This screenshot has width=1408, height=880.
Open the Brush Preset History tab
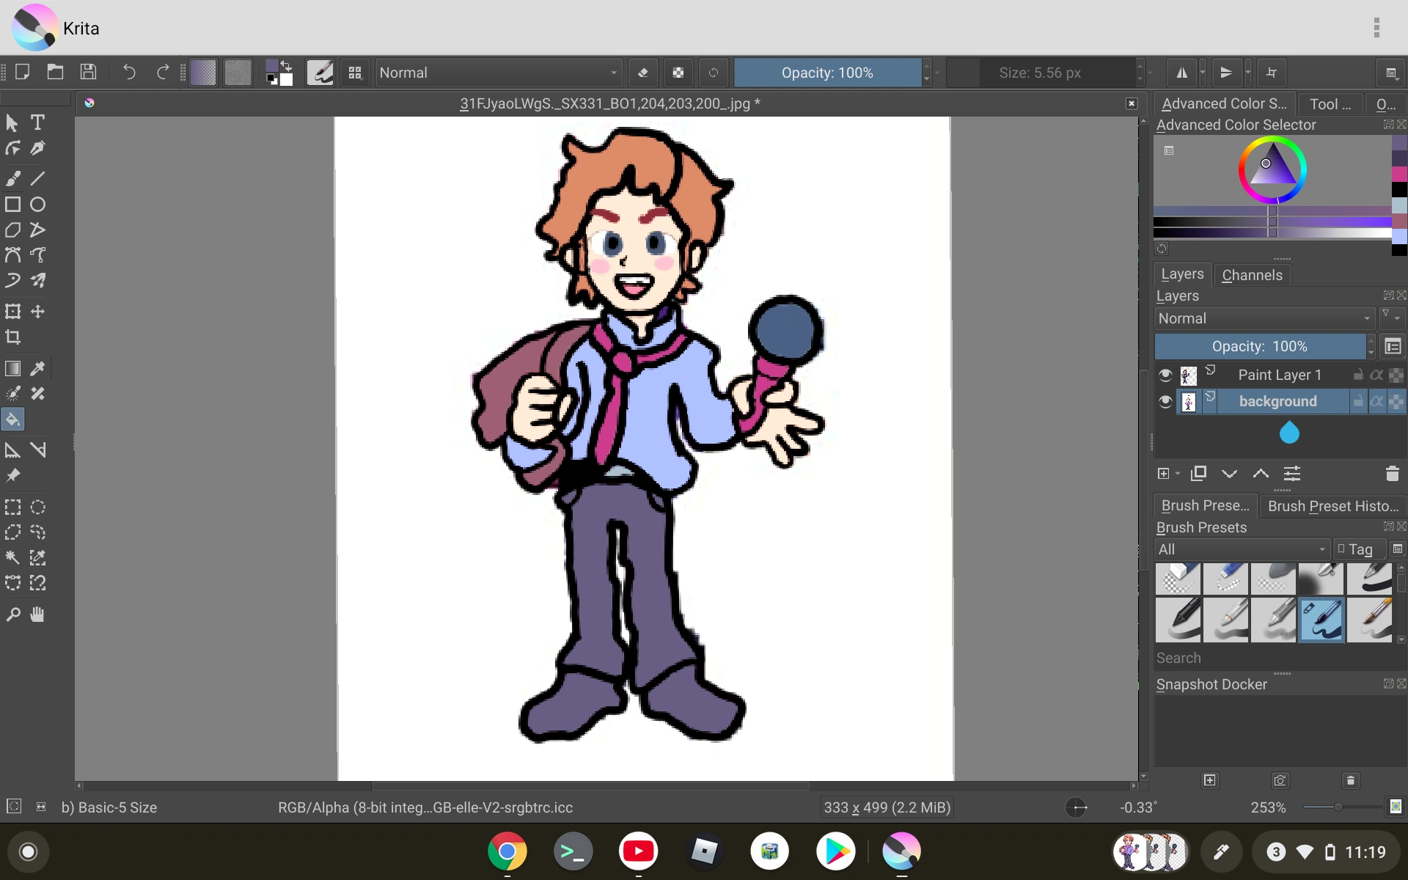pyautogui.click(x=1332, y=506)
